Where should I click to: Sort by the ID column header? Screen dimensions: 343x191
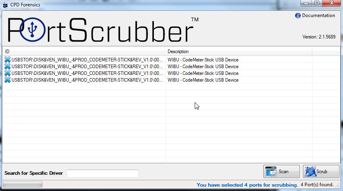click(x=84, y=52)
